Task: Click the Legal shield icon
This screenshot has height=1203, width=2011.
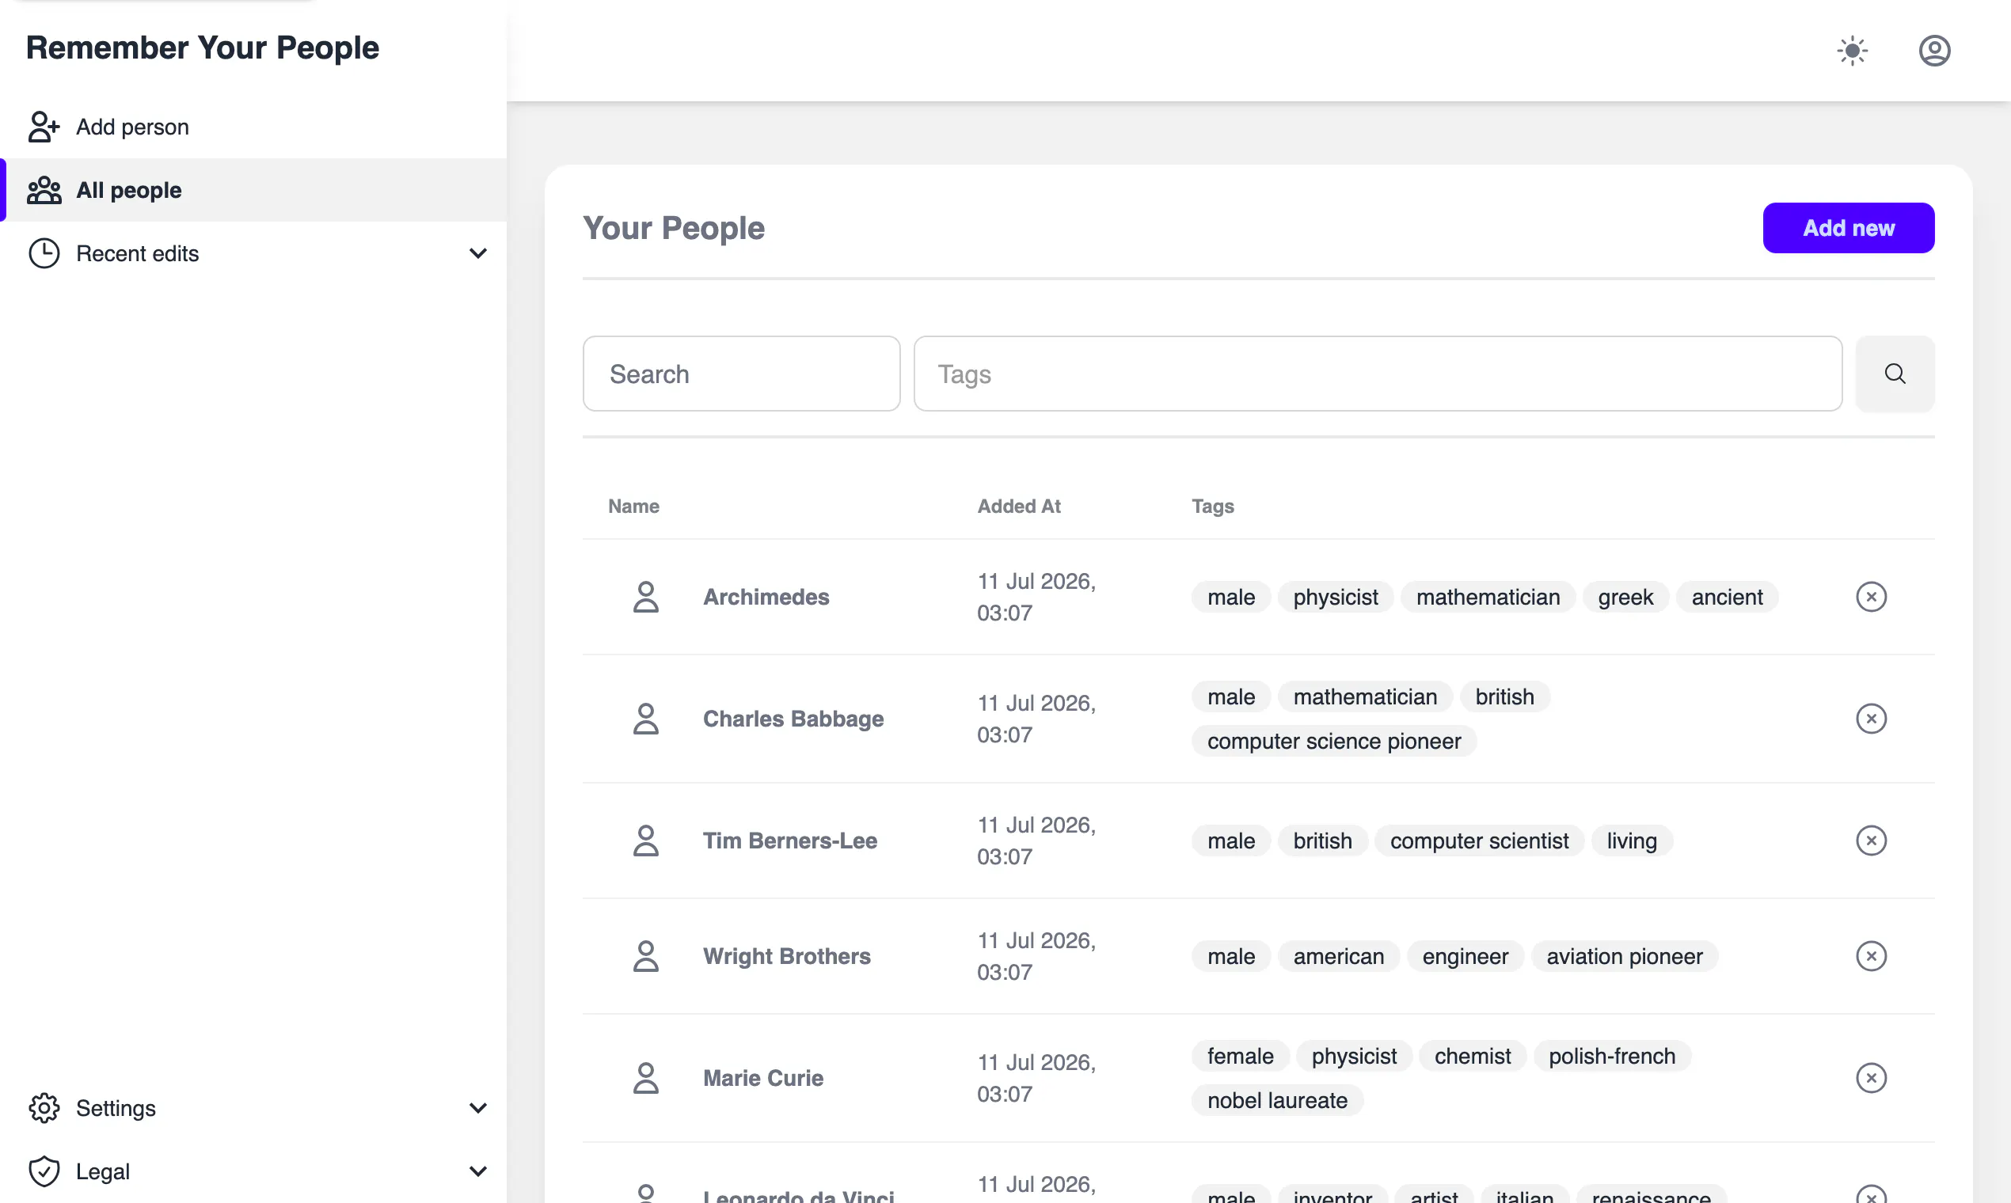Action: tap(44, 1171)
